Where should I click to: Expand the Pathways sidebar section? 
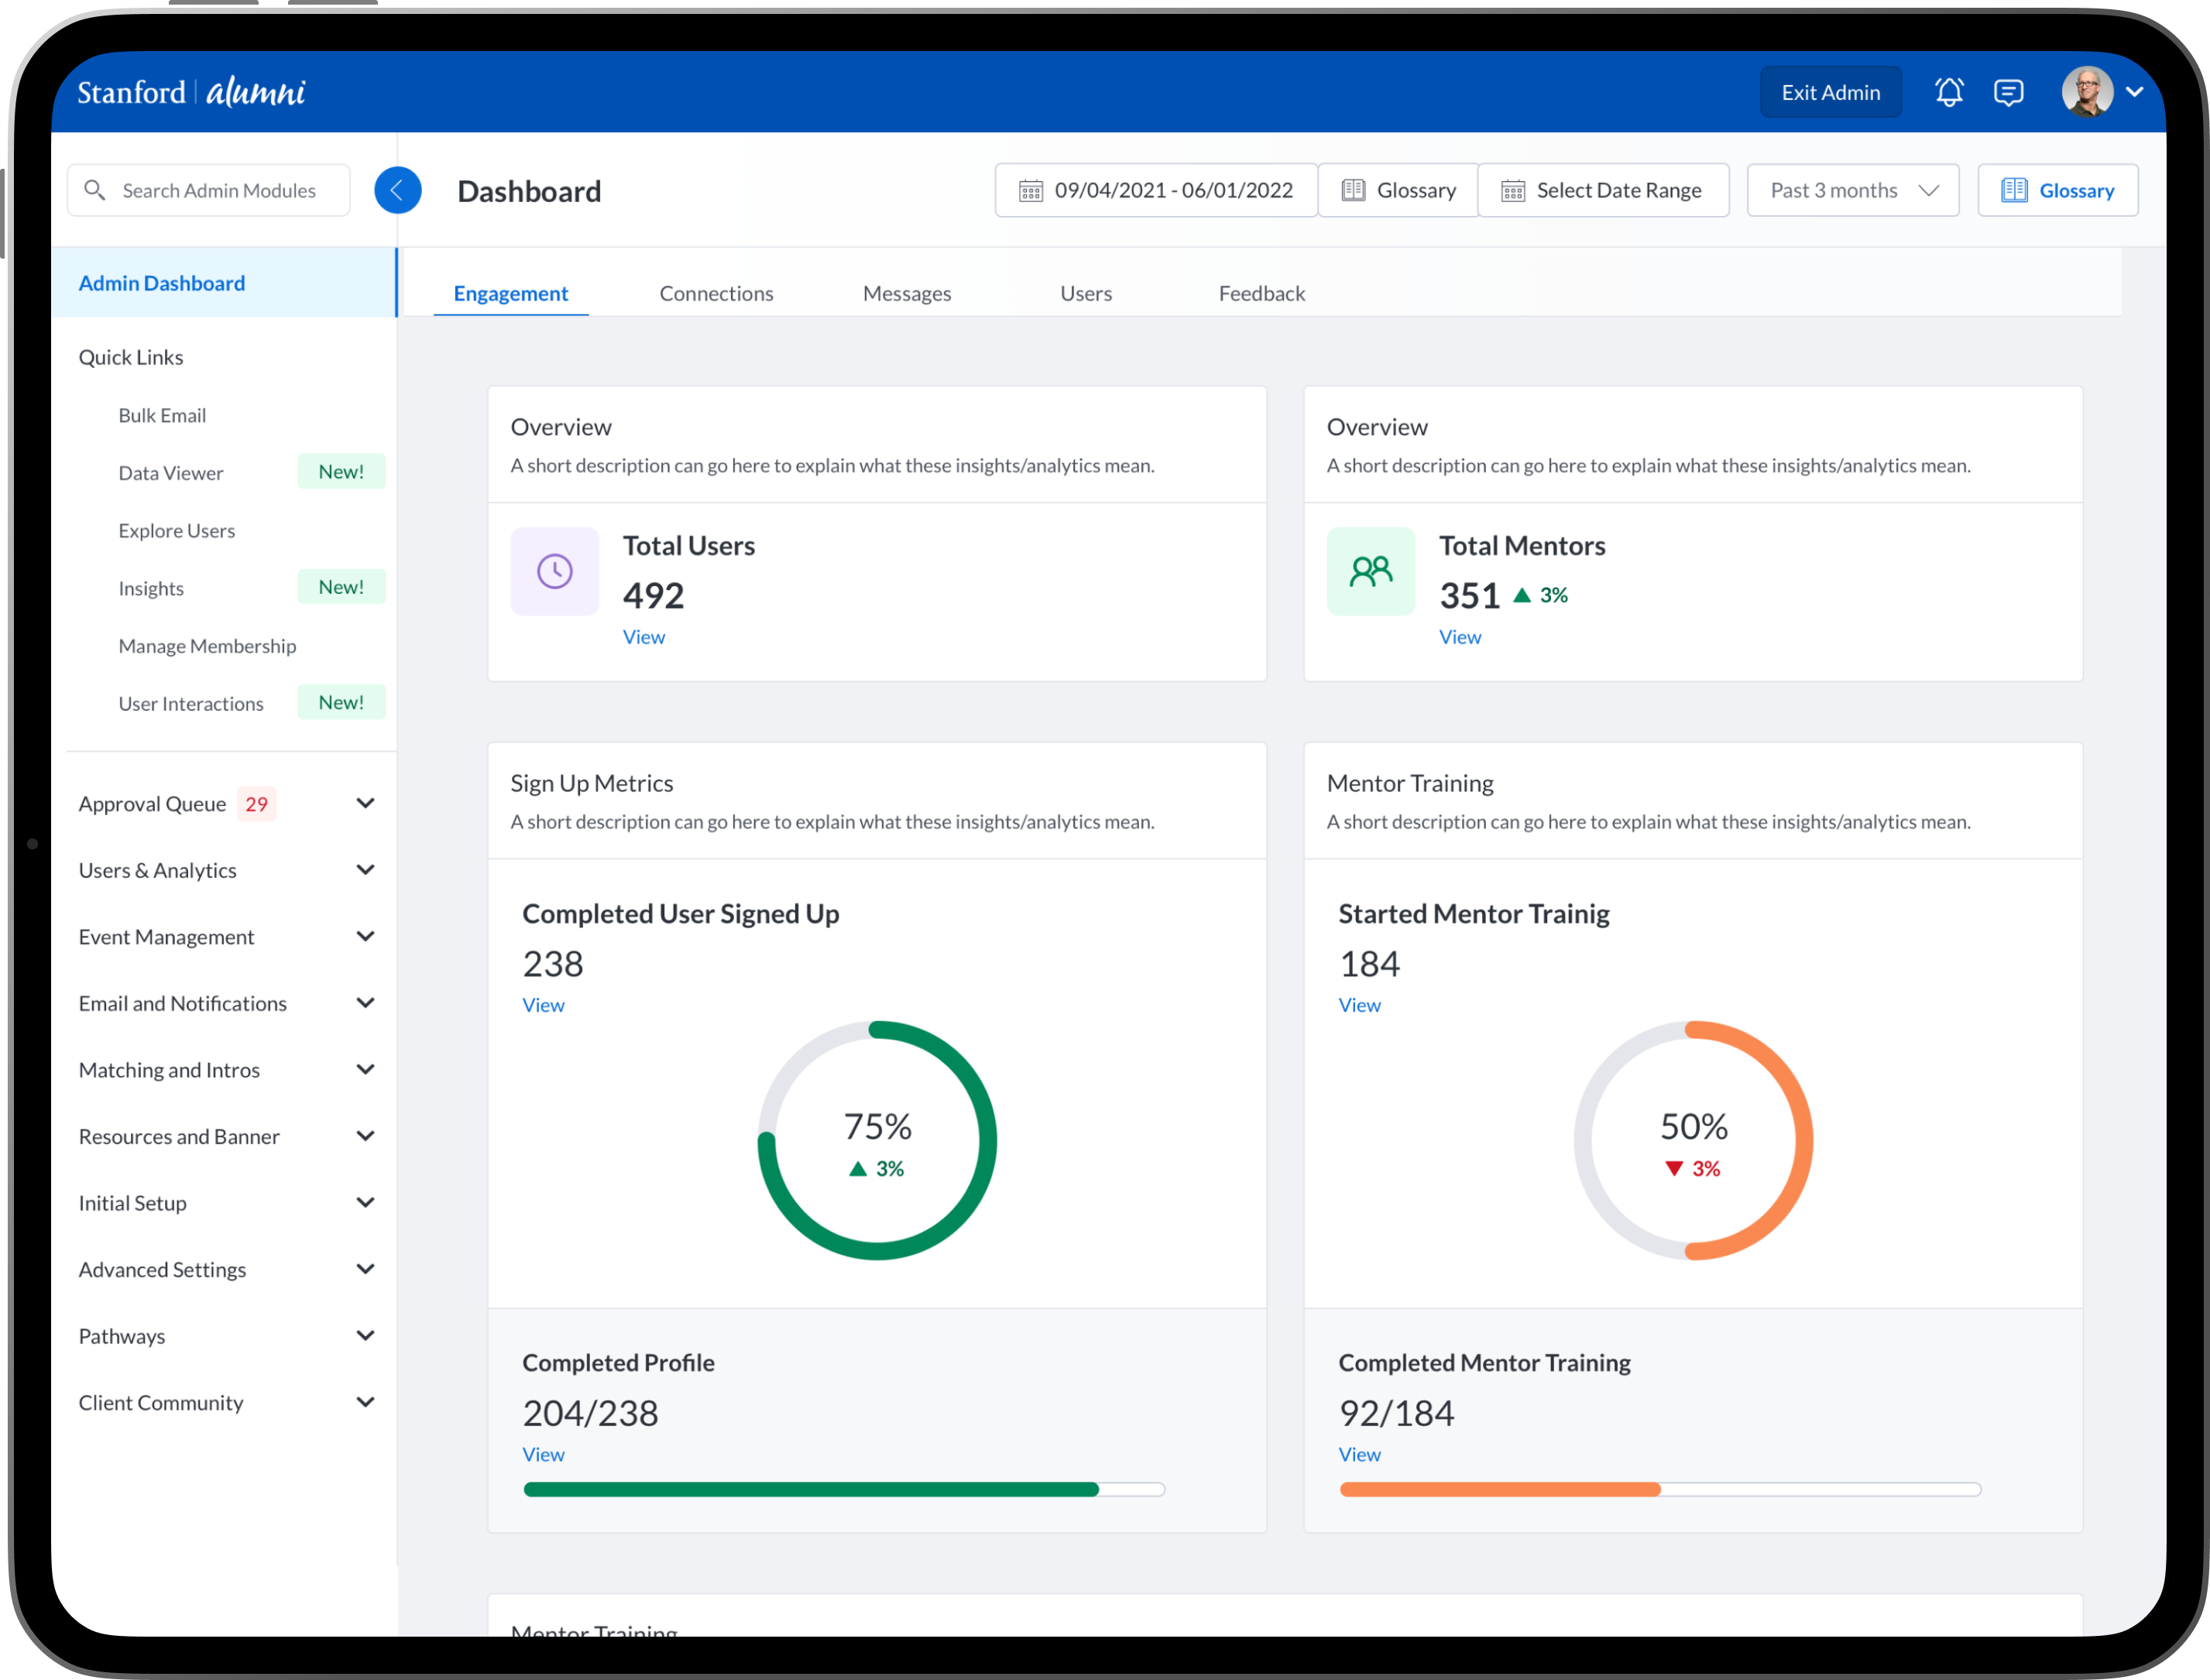click(365, 1336)
